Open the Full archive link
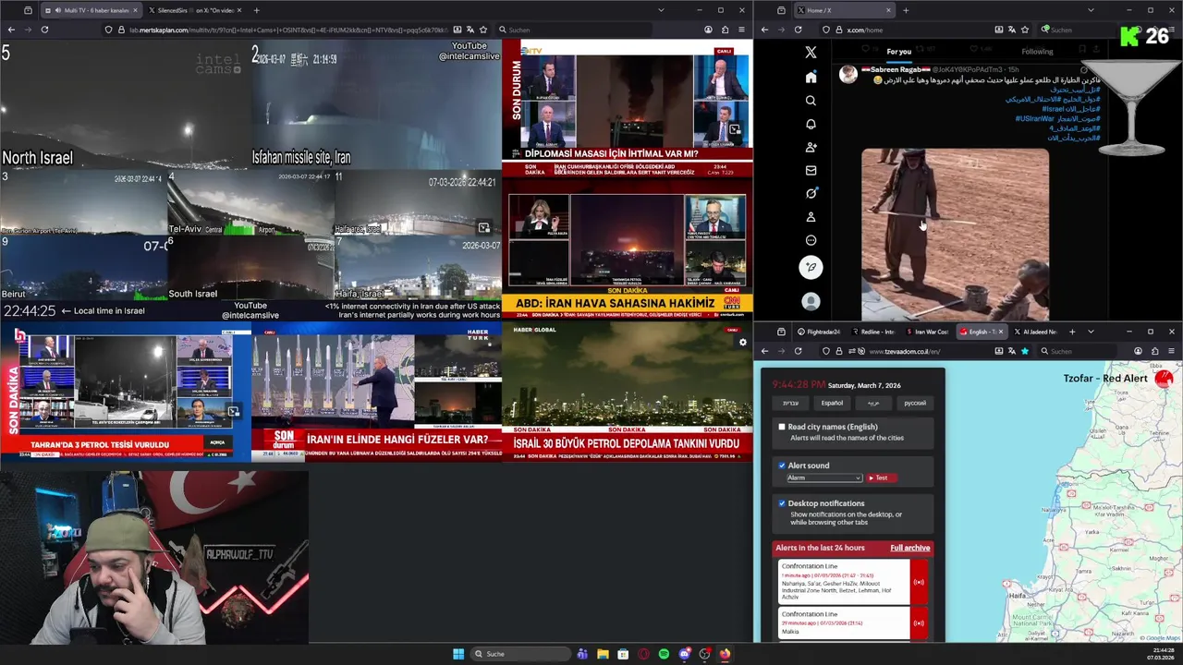 coord(910,548)
